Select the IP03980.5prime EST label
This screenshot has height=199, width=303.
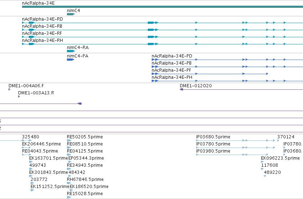213,151
